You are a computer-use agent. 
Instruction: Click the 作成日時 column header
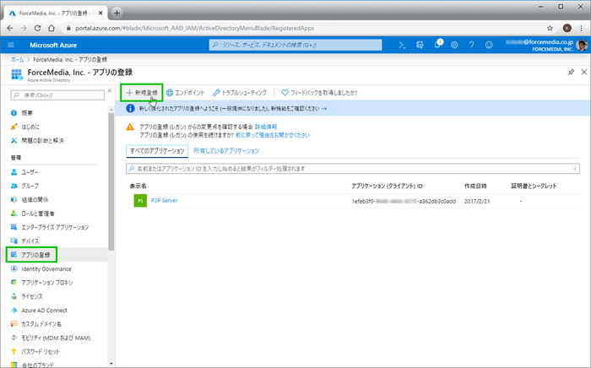(x=475, y=186)
